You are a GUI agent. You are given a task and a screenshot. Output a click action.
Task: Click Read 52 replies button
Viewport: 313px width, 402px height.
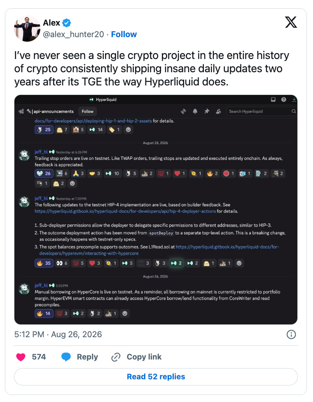tap(156, 377)
